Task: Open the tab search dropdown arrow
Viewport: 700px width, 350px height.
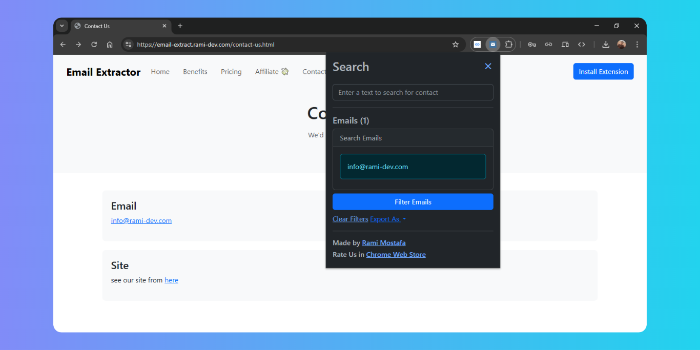Action: [x=62, y=26]
